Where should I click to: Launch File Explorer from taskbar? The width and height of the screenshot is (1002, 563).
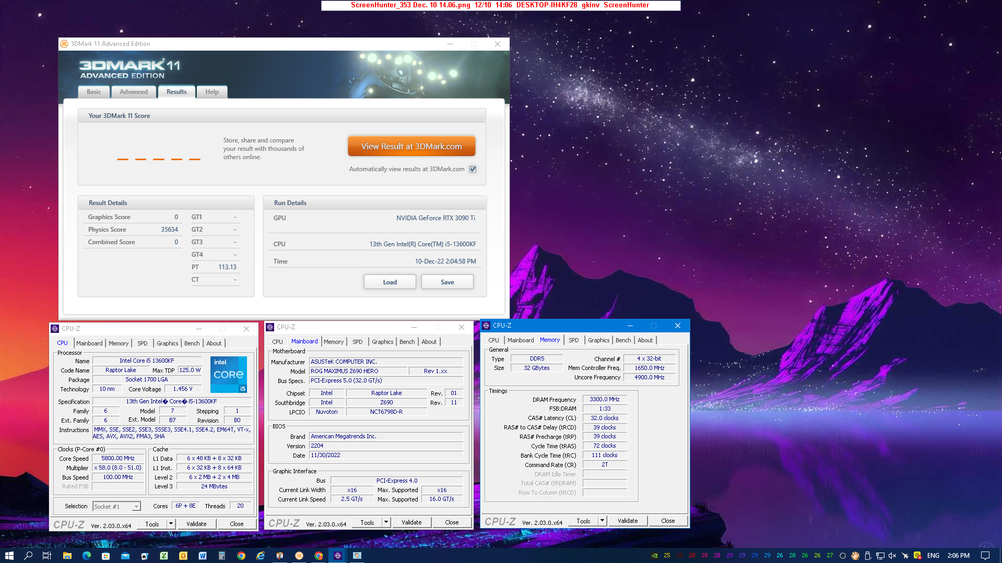point(67,555)
